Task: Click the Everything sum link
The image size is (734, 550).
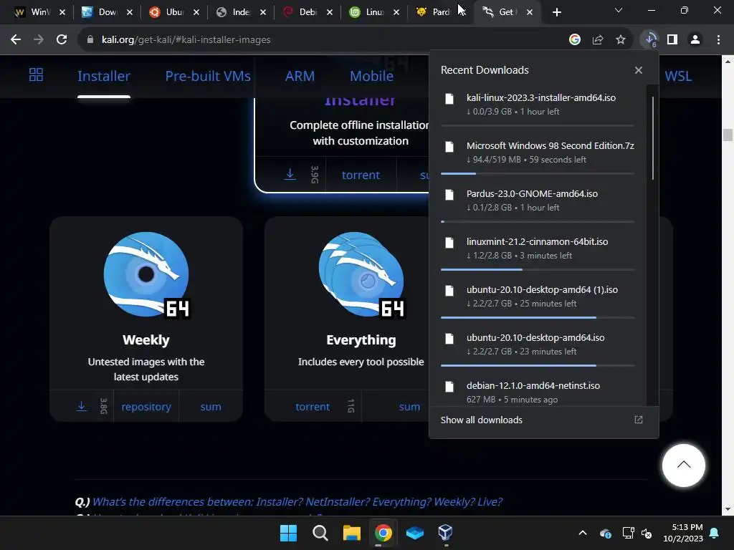Action: [409, 407]
